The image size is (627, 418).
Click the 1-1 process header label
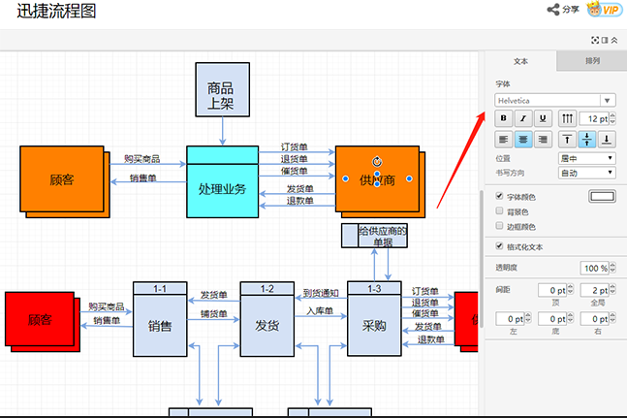coord(160,288)
